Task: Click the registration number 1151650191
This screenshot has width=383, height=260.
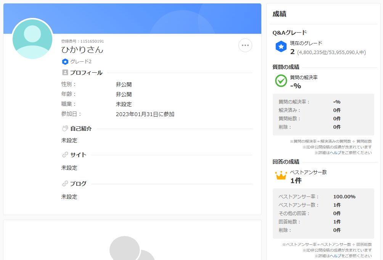Action: 92,41
